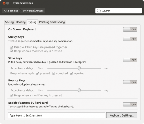Click 'Puts a delay between' Slow Keys description
The image size is (144, 124).
47,62
